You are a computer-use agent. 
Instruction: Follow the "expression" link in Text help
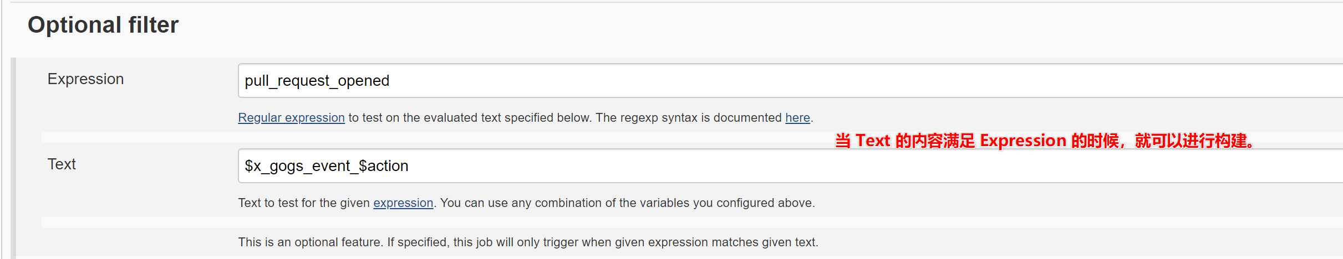(403, 203)
